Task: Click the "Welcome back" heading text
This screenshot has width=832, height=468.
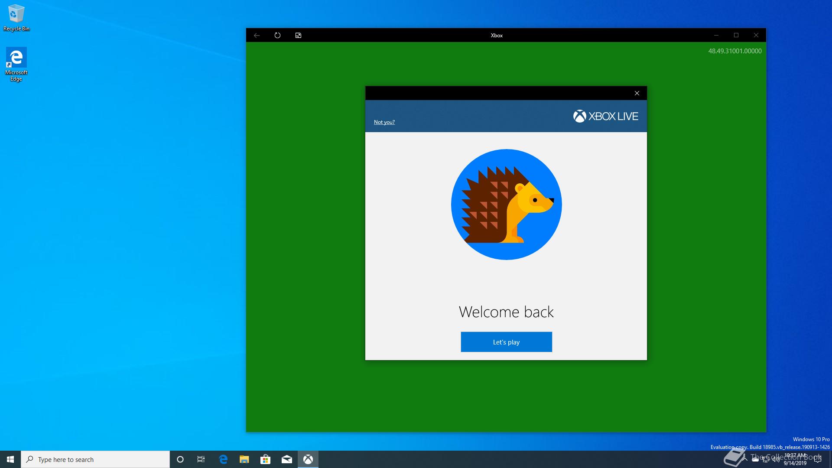Action: click(x=506, y=312)
